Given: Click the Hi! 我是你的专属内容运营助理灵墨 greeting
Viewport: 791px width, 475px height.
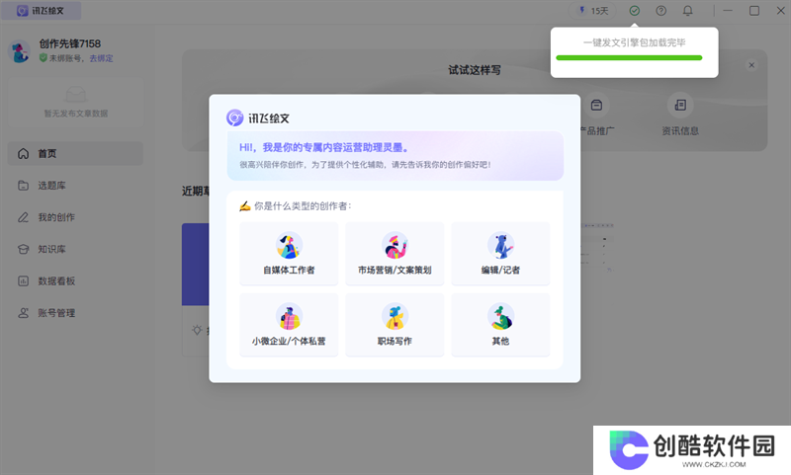Looking at the screenshot, I should 323,147.
